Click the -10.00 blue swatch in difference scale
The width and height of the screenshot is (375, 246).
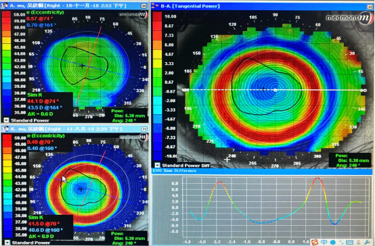pyautogui.click(x=157, y=156)
